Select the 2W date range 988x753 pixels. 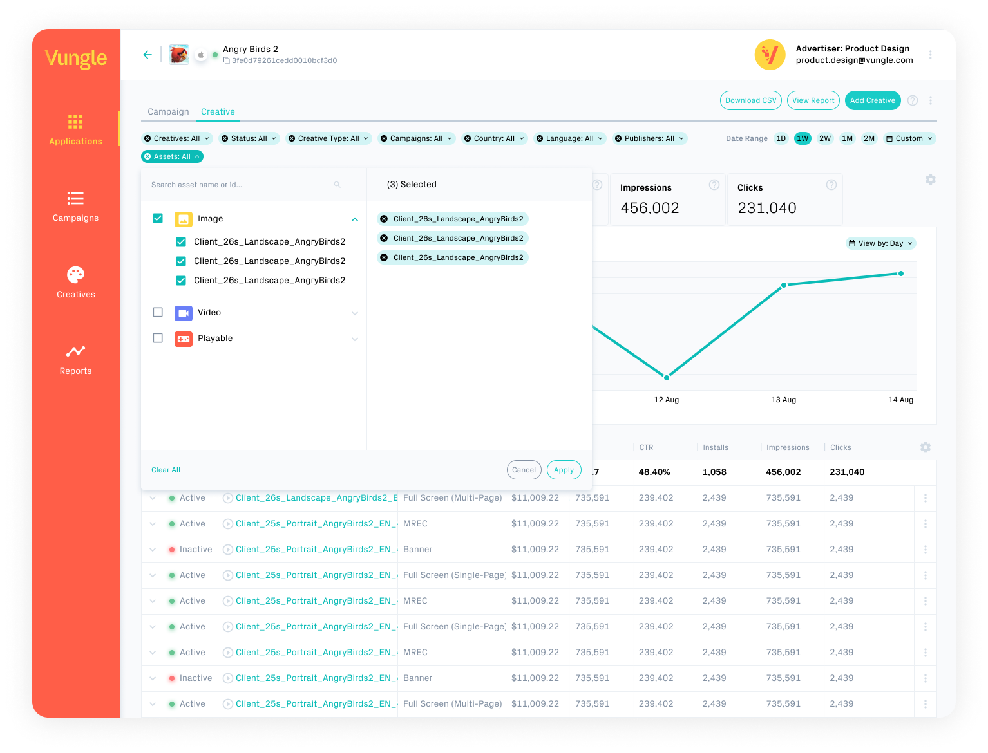[x=825, y=138]
